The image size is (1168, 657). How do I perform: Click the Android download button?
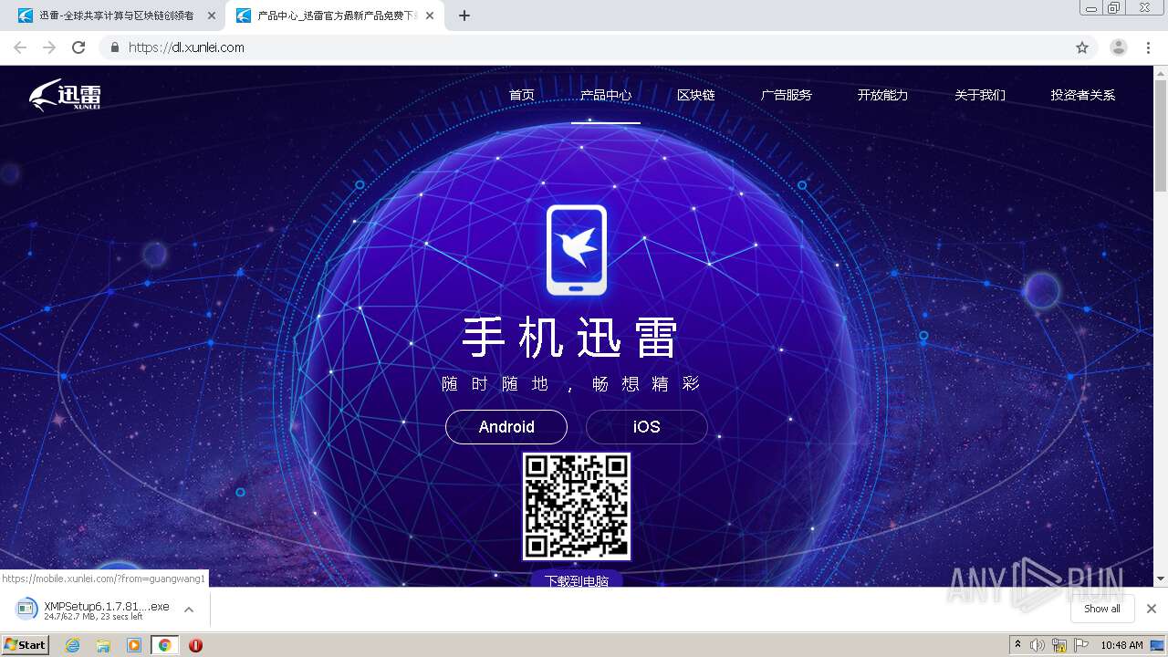[506, 427]
